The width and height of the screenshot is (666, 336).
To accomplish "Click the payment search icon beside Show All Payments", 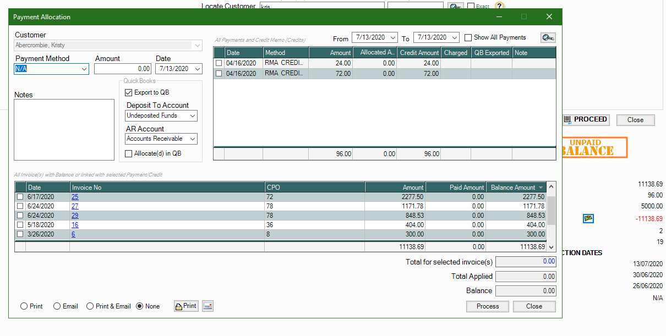I will [x=548, y=37].
